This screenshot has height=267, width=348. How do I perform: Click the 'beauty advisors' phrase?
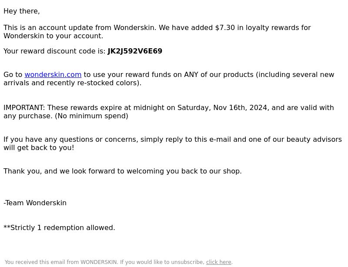coord(314,140)
